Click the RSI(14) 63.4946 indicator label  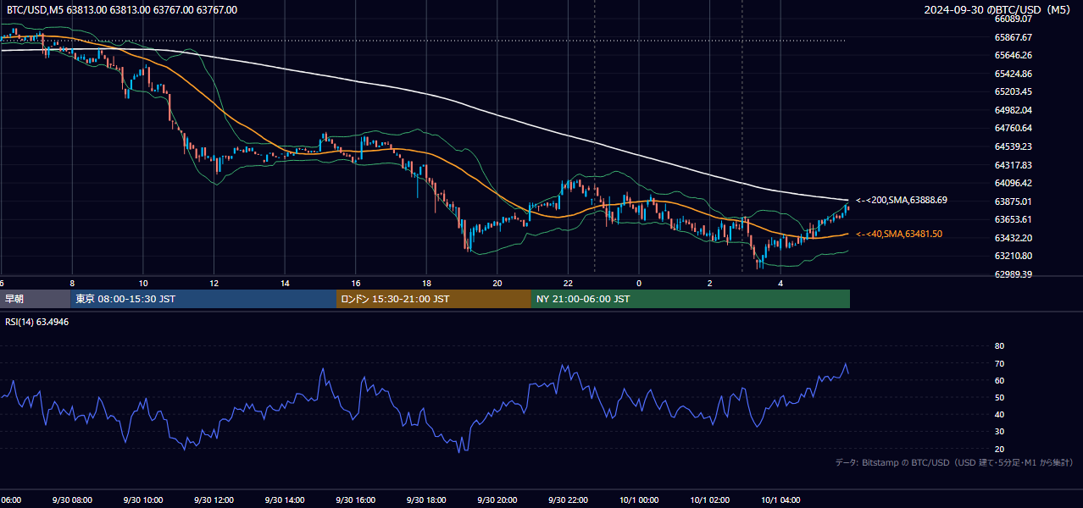(37, 322)
